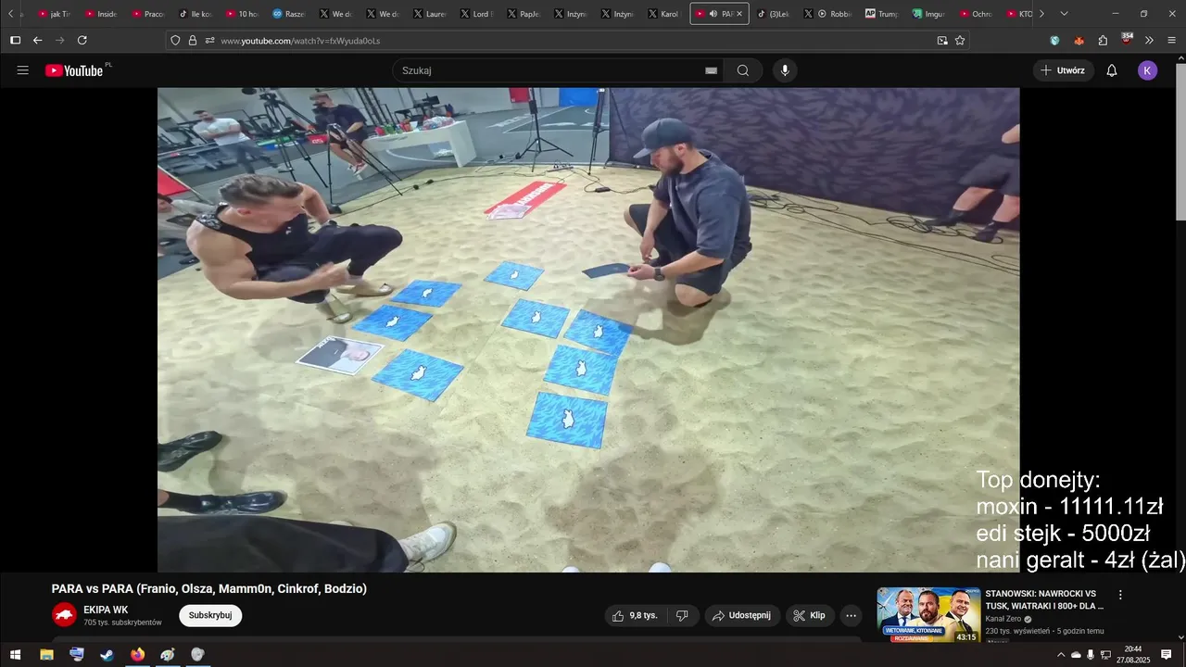Open EKIPA WK channel name link
1186x667 pixels.
pyautogui.click(x=106, y=610)
